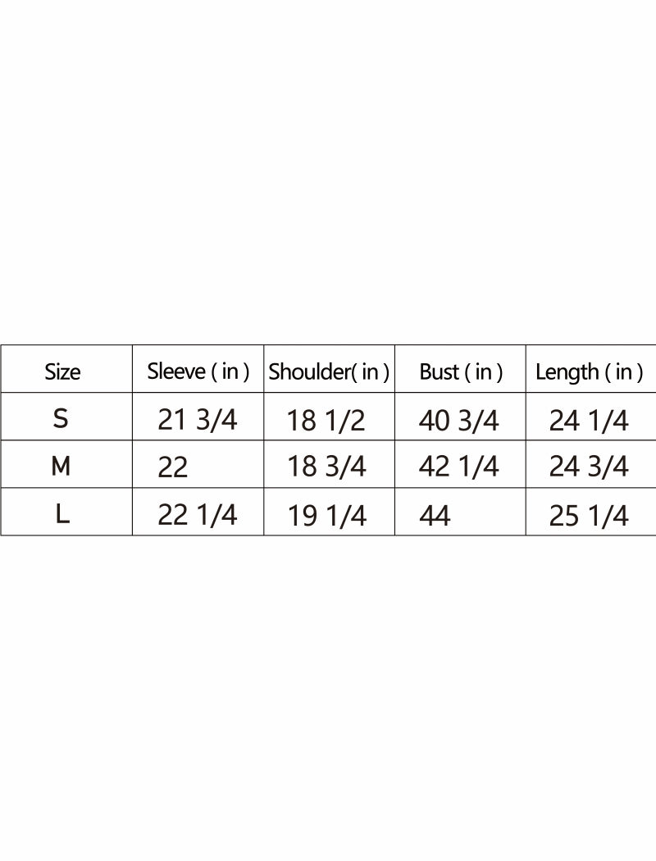Select the 18 1/2 shoulder value
The image size is (656, 861).
326,421
